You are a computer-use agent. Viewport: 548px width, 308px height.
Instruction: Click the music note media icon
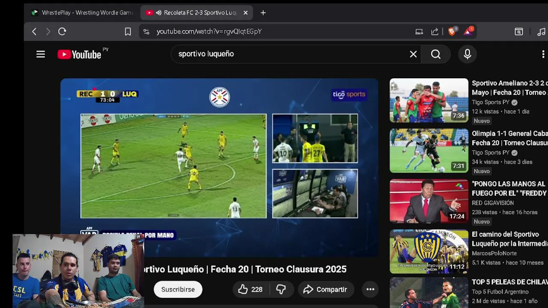542,32
